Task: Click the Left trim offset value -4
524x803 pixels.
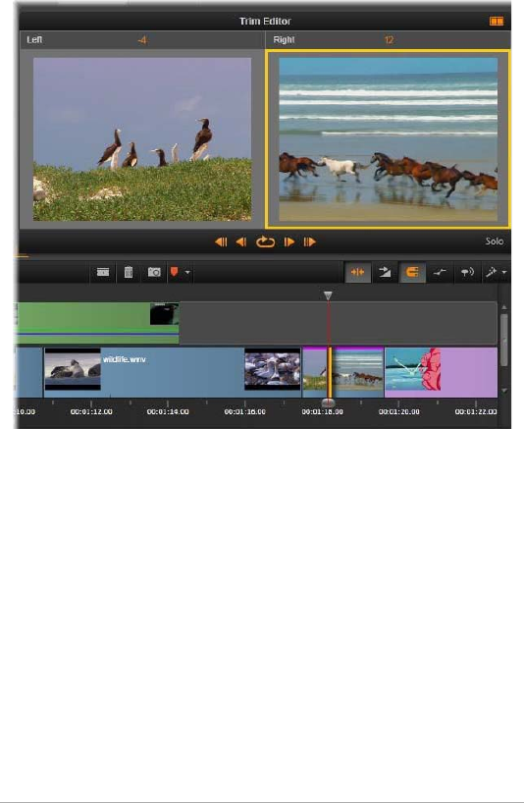Action: 141,40
